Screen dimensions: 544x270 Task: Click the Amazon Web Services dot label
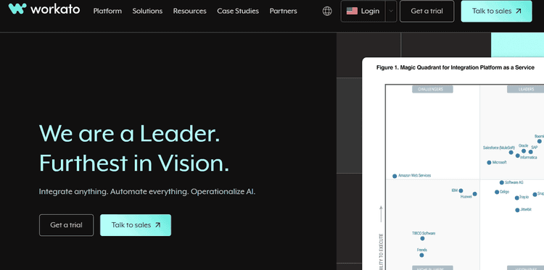[415, 175]
